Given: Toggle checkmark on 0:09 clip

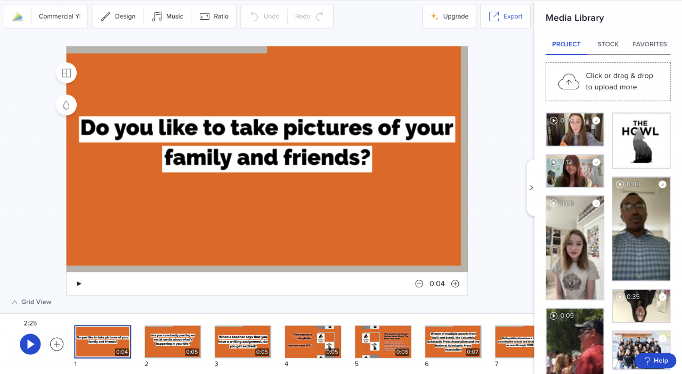Looking at the screenshot, I should point(596,121).
